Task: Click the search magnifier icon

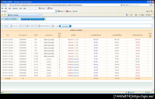Action: tap(151, 5)
